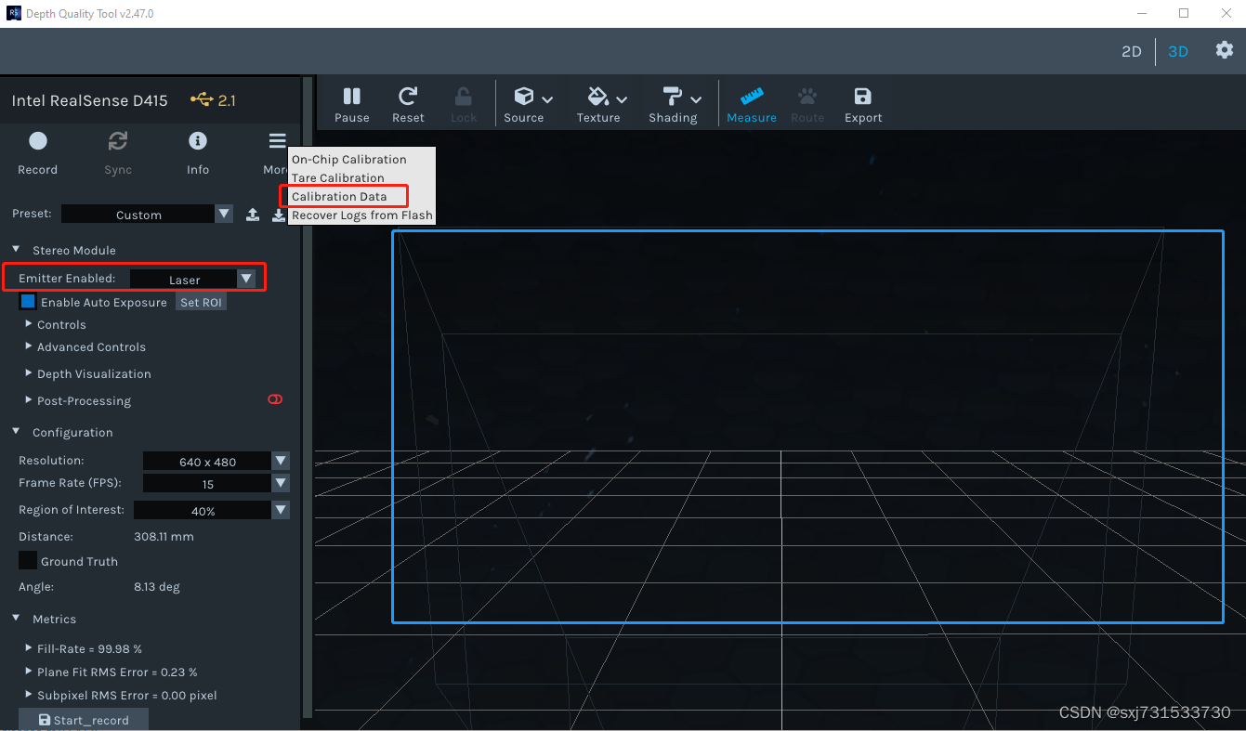
Task: Expand the Controls section
Action: (x=29, y=324)
